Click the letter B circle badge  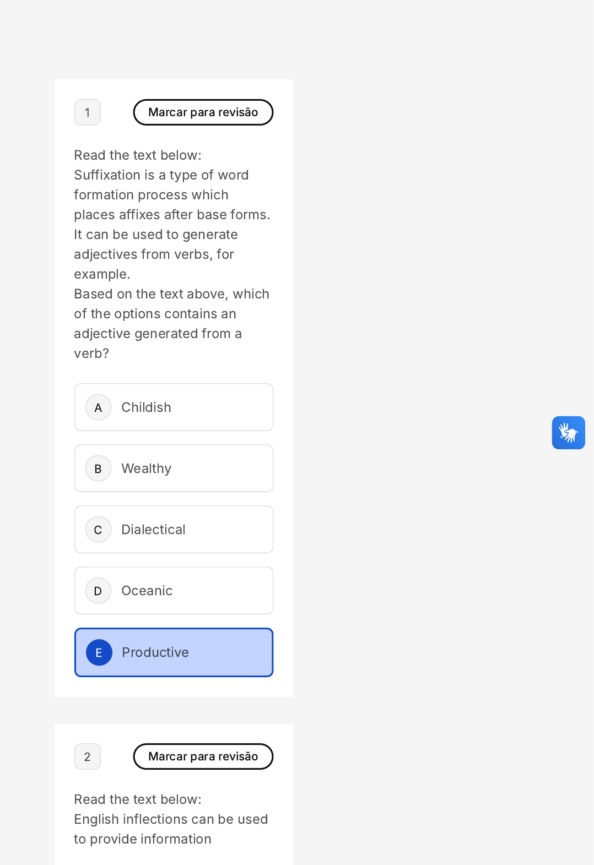[x=99, y=469]
